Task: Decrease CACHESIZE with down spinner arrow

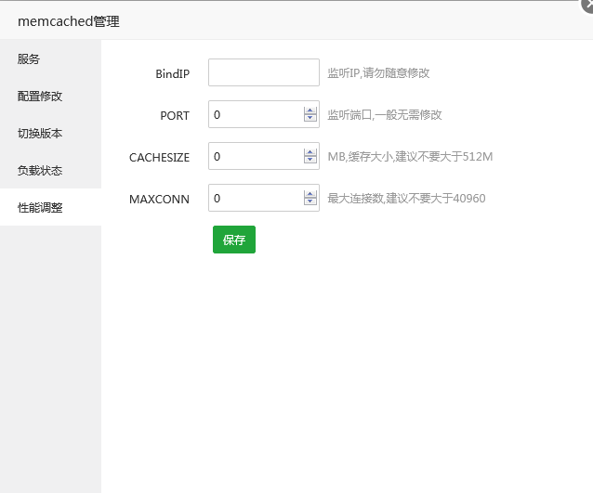Action: tap(310, 160)
